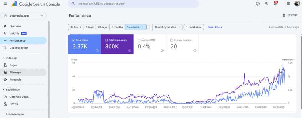
Task: Click the Average position help icon
Action: pyautogui.click(x=195, y=50)
